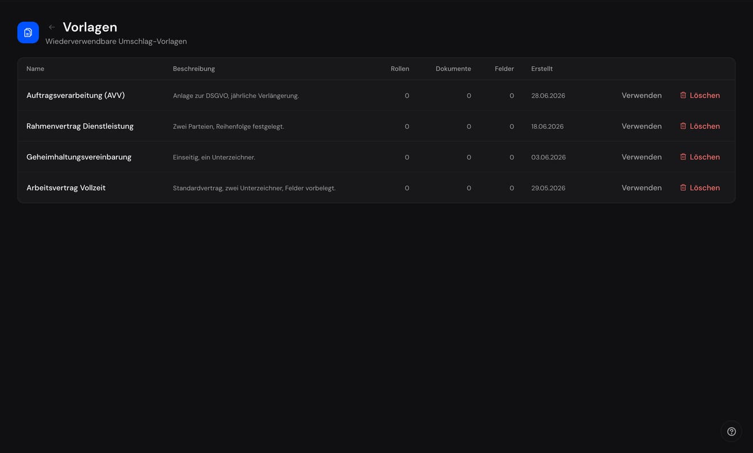Image resolution: width=753 pixels, height=453 pixels.
Task: Click trash icon in Arbeitsvertrag Vollzeit row
Action: (x=683, y=187)
